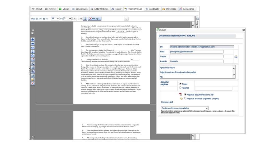Zoom in with the plus tool

pyautogui.click(x=33, y=40)
